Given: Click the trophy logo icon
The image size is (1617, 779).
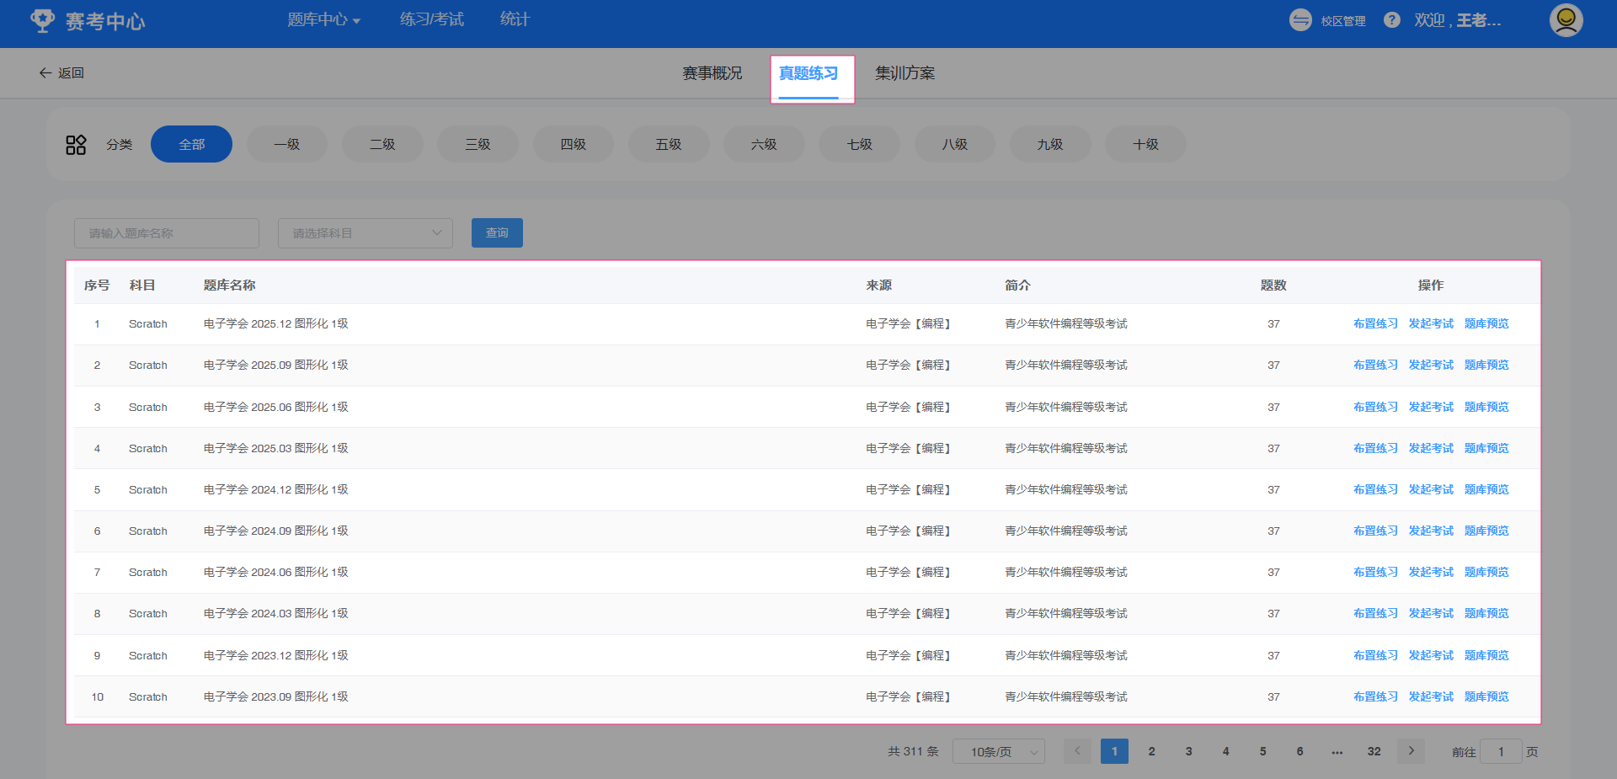Looking at the screenshot, I should tap(42, 20).
